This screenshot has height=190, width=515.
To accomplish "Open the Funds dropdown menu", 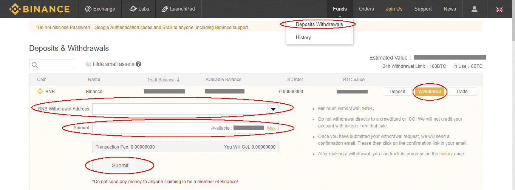I will click(x=340, y=9).
